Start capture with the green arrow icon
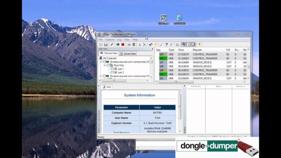This screenshot has height=158, width=281. [x=118, y=45]
